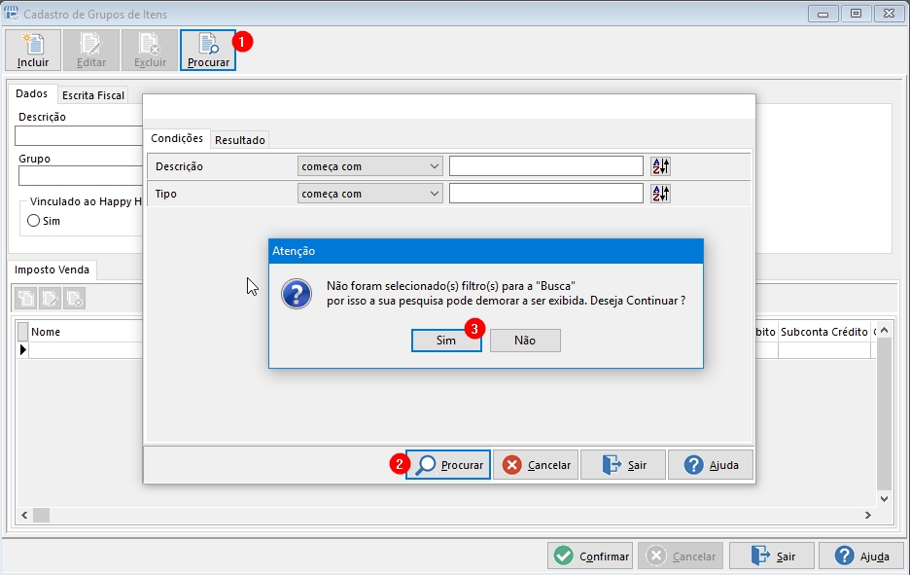
Task: Click the Procurar toolbar button at top
Action: [208, 51]
